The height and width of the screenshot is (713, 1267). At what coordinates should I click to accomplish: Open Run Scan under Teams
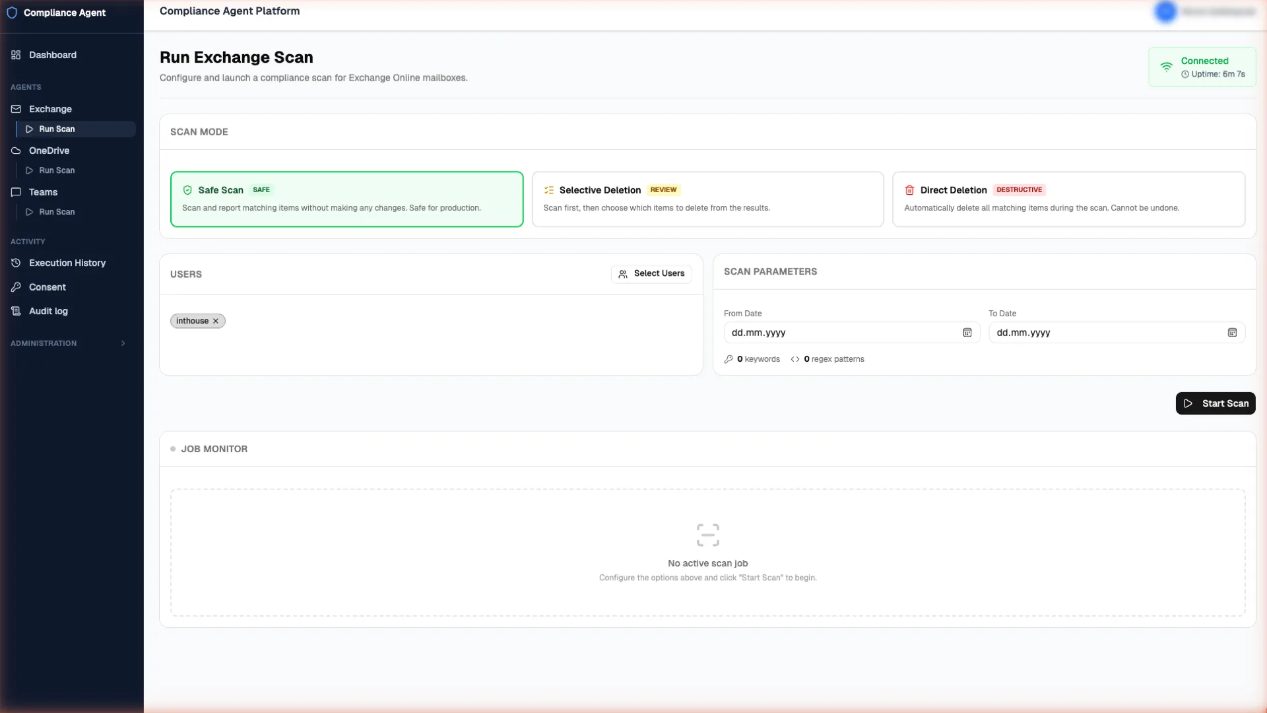click(x=77, y=212)
